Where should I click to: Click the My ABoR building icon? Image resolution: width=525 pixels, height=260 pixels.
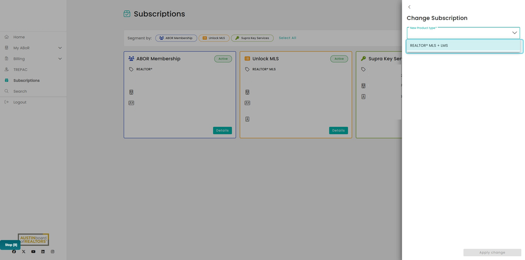point(6,48)
